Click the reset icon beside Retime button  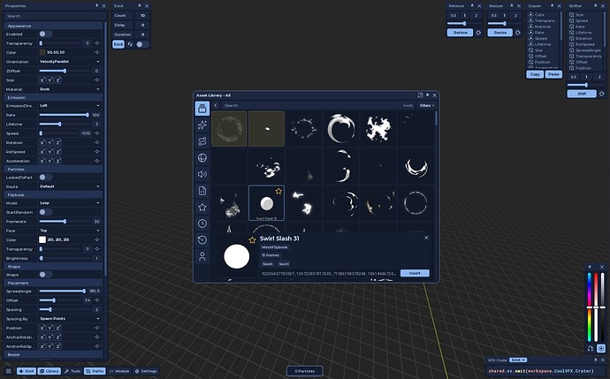(x=478, y=33)
